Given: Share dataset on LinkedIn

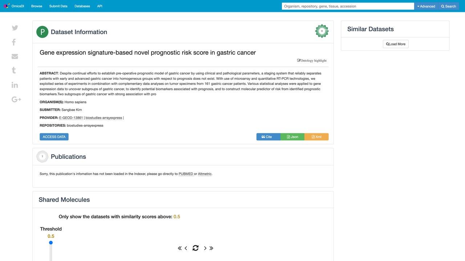Looking at the screenshot, I should point(15,85).
